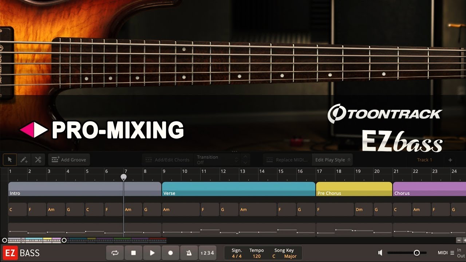Select the MIDI note block under Pre Chorus
This screenshot has height=262, width=466.
354,230
